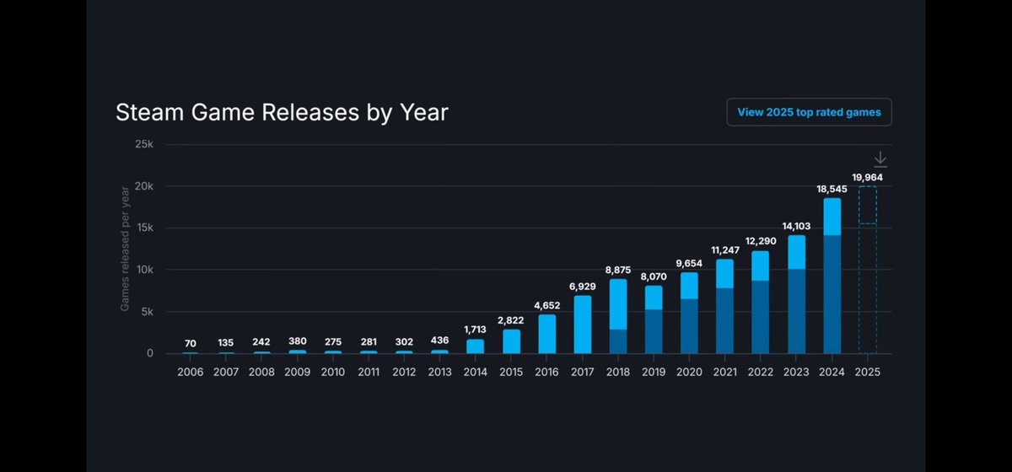
Task: Click the 11,247 value label
Action: (x=725, y=249)
